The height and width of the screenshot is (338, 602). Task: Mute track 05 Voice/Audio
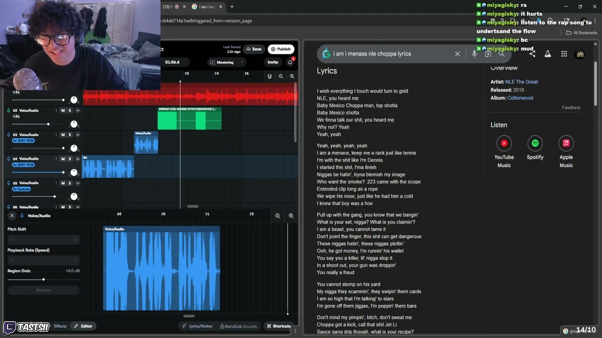pyautogui.click(x=63, y=183)
